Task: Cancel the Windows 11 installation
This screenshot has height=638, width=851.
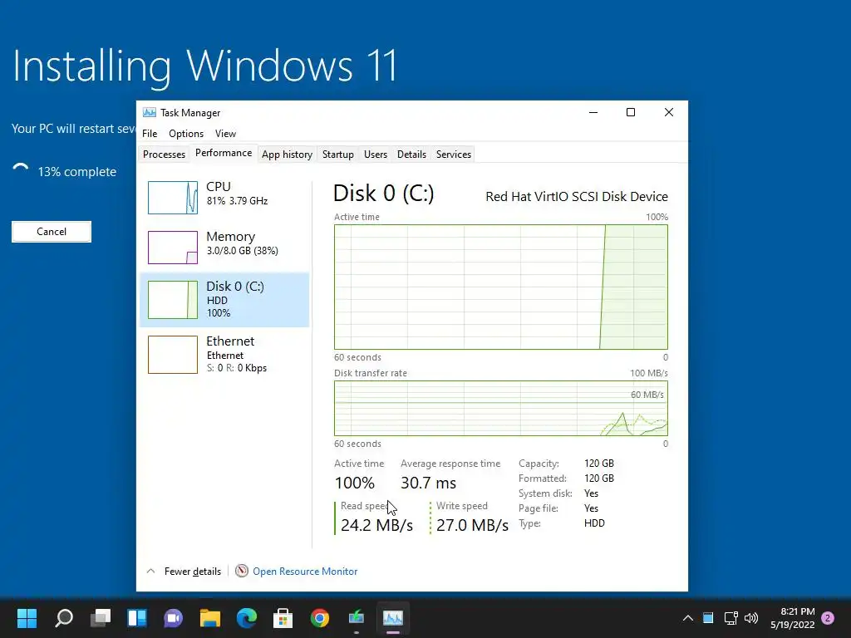Action: pyautogui.click(x=52, y=232)
